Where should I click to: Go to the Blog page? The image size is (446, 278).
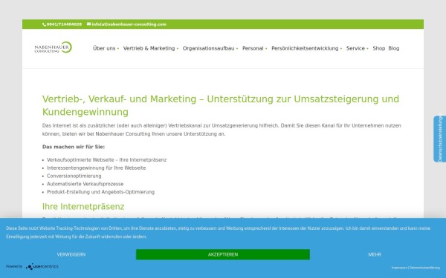click(x=394, y=48)
